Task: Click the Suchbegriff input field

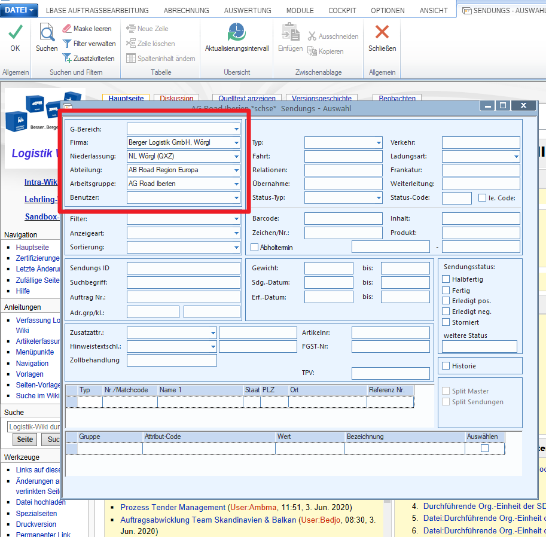Action: [x=184, y=282]
